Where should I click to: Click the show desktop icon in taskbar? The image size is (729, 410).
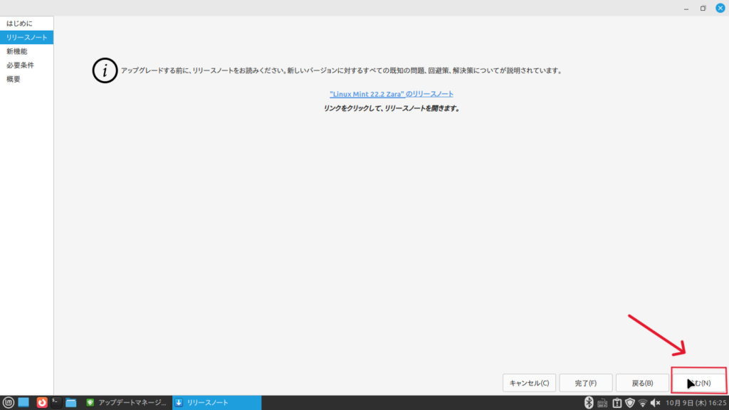23,402
